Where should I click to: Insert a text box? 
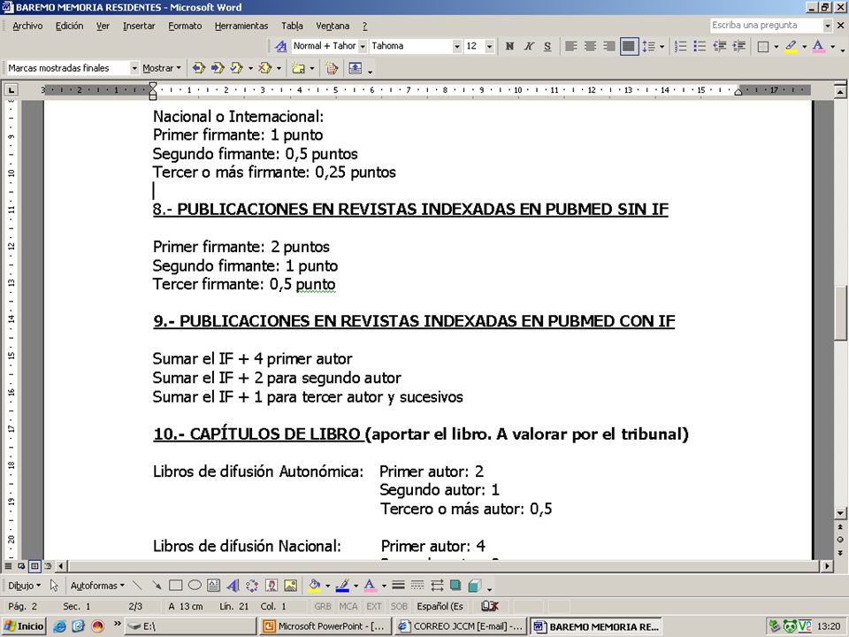(213, 586)
